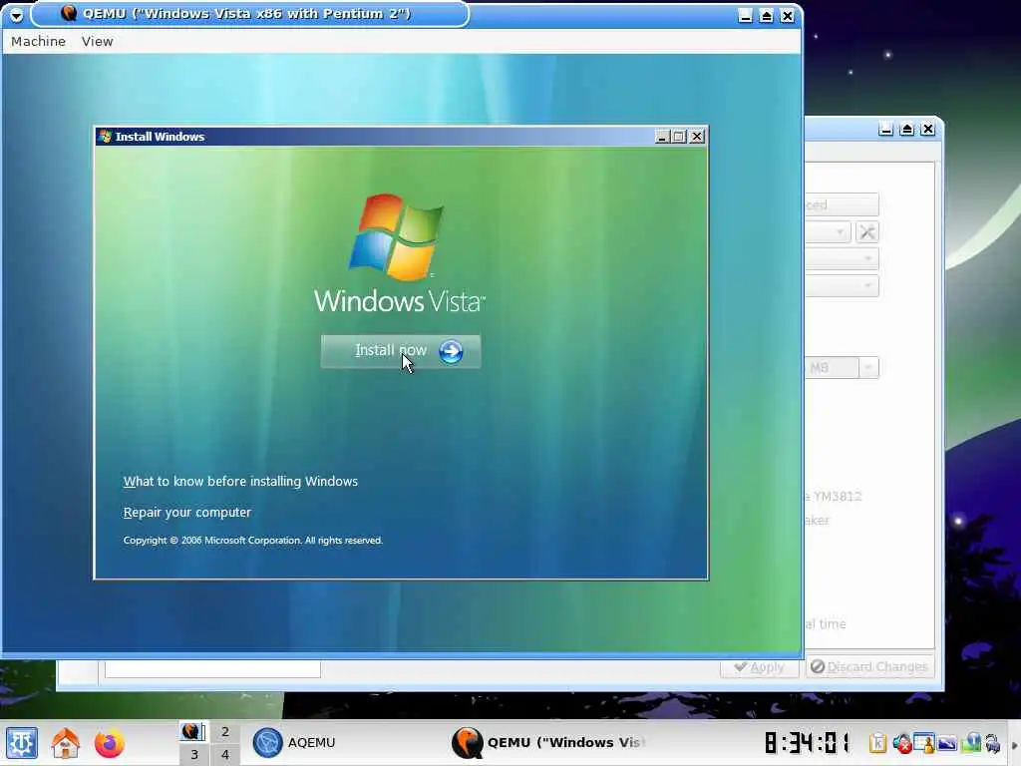
Task: Open the KDE start menu
Action: click(22, 743)
